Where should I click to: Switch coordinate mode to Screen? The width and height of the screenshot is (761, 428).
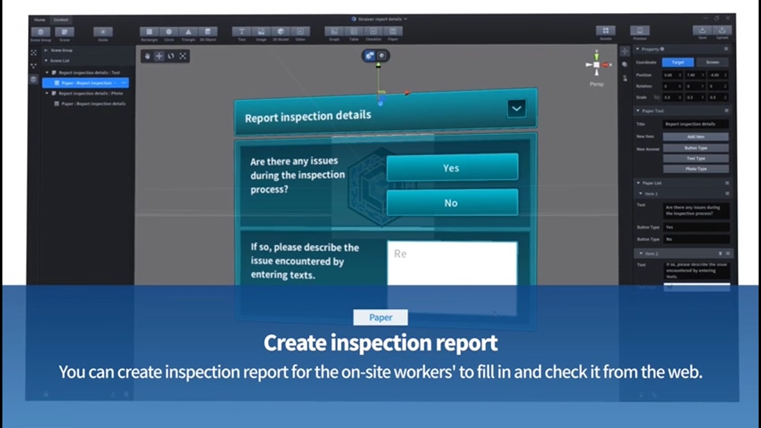coord(713,62)
